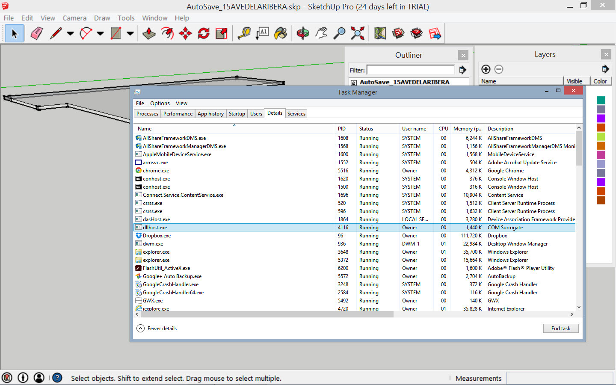Image resolution: width=616 pixels, height=385 pixels.
Task: Collapse Task Manager with Fewer details
Action: click(x=157, y=329)
